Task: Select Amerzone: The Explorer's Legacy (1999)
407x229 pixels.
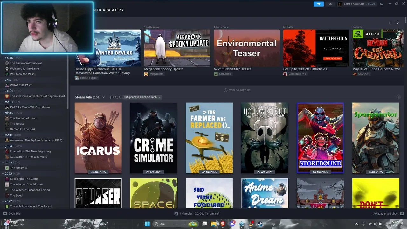Action: 36,140
